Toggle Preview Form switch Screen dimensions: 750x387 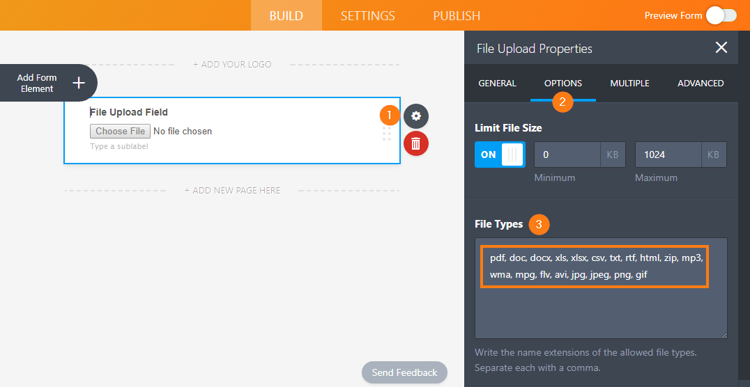pyautogui.click(x=721, y=15)
